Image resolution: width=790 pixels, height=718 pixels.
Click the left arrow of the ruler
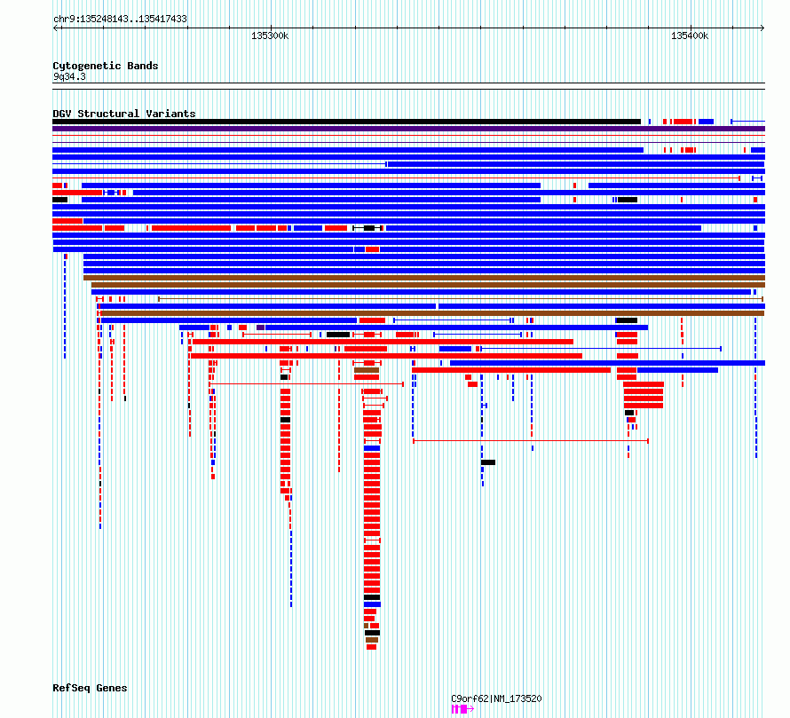pos(55,28)
